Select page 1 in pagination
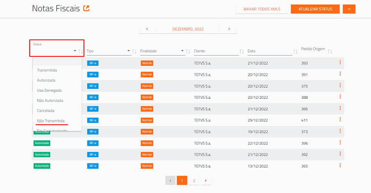 point(182,181)
